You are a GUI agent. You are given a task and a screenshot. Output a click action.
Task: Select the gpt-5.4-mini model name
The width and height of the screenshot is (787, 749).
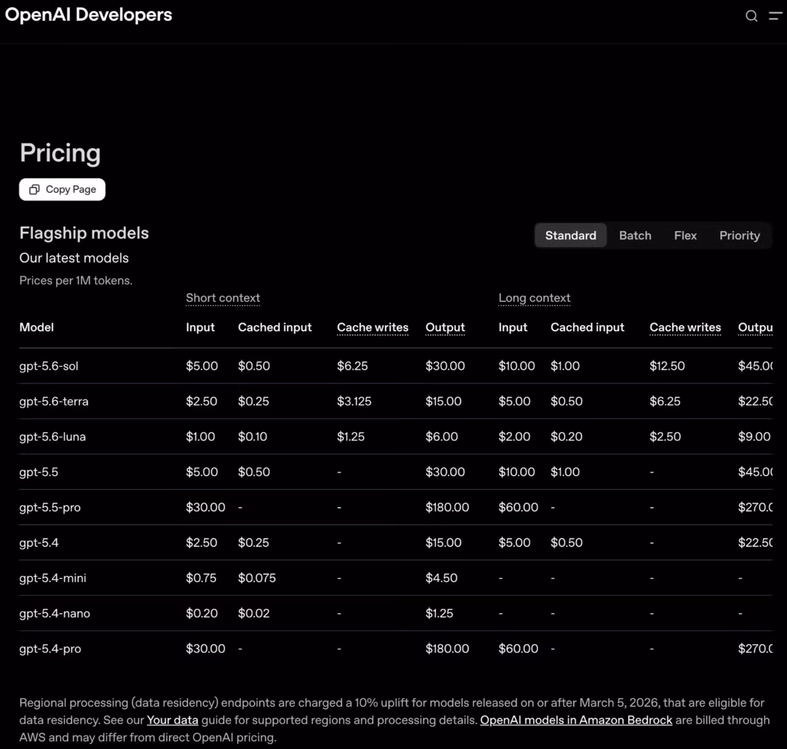click(53, 578)
